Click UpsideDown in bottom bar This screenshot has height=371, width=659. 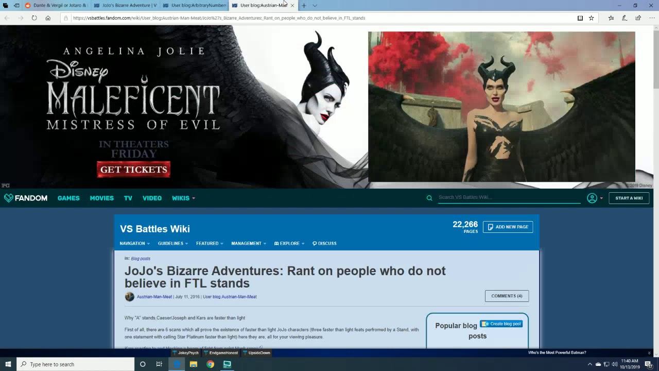coord(256,353)
